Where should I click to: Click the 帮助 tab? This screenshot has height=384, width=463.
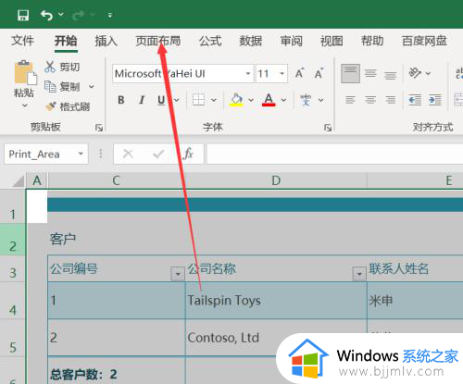(x=372, y=41)
